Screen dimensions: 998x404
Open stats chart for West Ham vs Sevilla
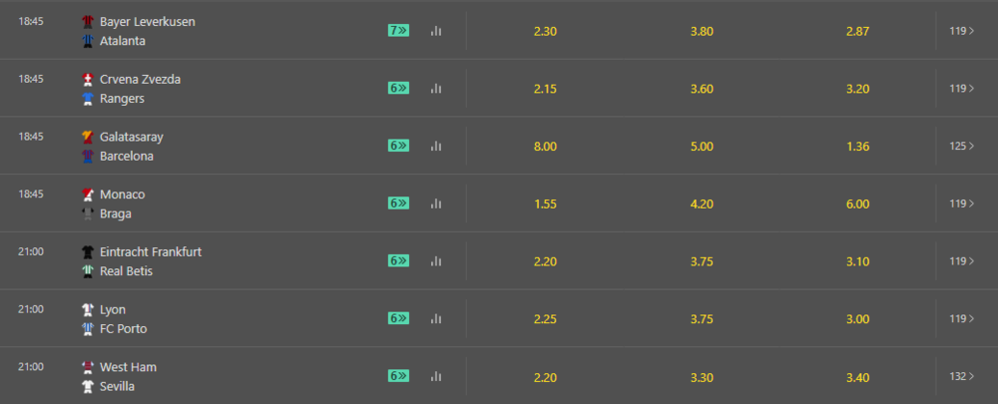pos(436,376)
